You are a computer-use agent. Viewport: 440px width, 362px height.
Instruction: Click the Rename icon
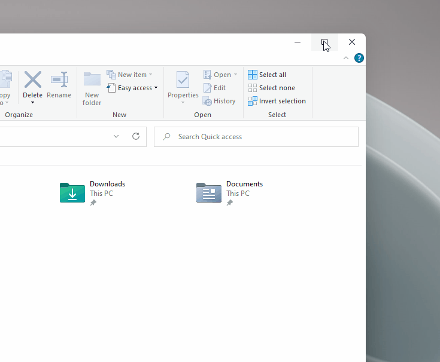pos(59,80)
